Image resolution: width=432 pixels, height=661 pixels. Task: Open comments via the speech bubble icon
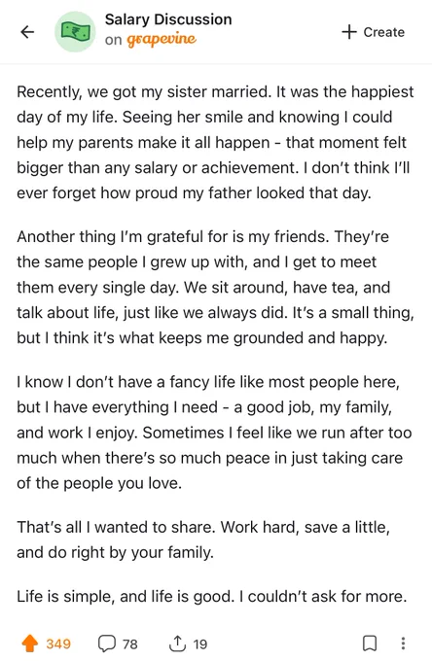tap(107, 644)
